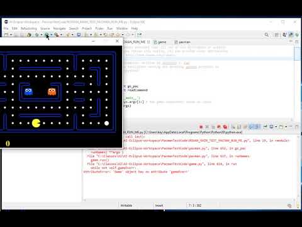The image size is (302, 227).
Task: Click the globe toolbar icon
Action: pos(29,35)
